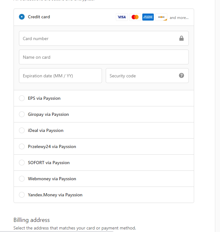
Task: Choose Przelewy24 via Payssion radio button
Action: [22, 146]
